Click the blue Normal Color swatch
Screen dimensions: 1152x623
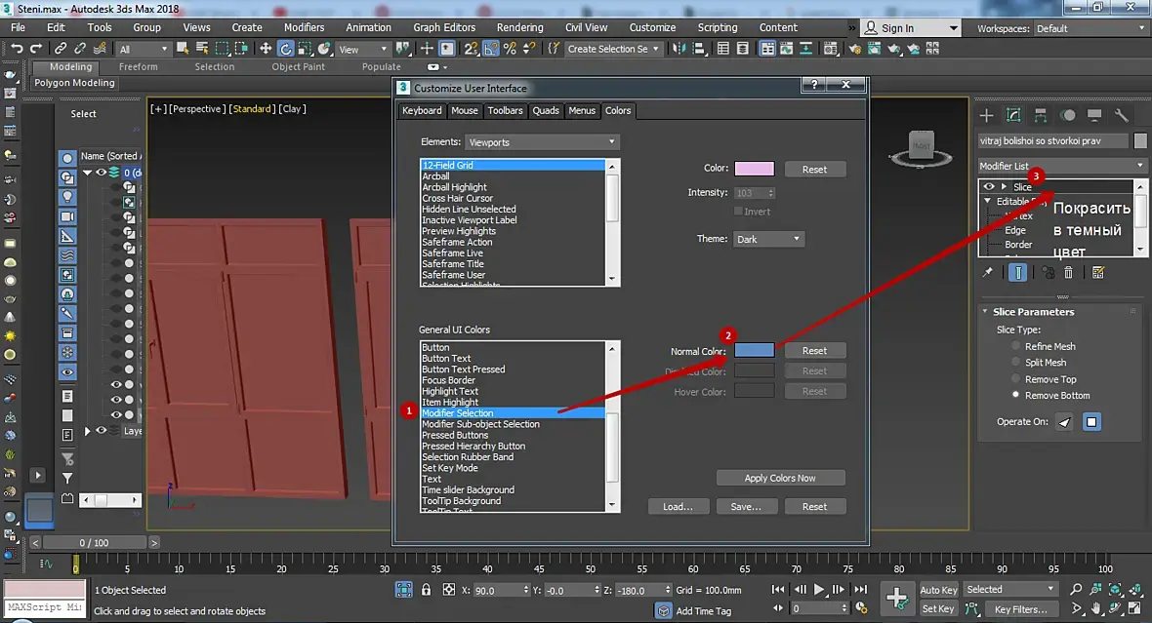754,350
